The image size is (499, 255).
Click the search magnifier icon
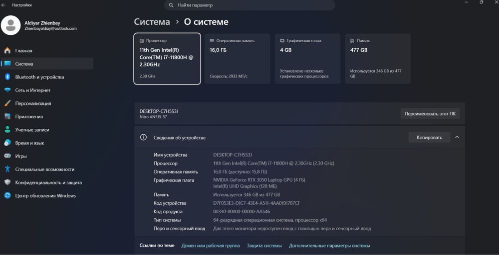click(x=171, y=5)
